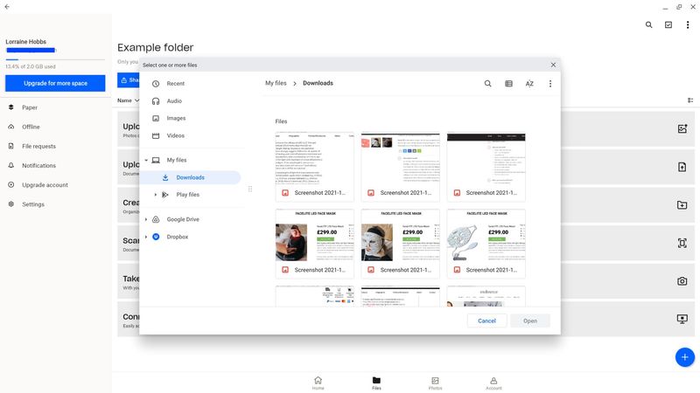700x393 pixels.
Task: Click the select-files checkmark icon in Dropbox
Action: click(x=668, y=25)
